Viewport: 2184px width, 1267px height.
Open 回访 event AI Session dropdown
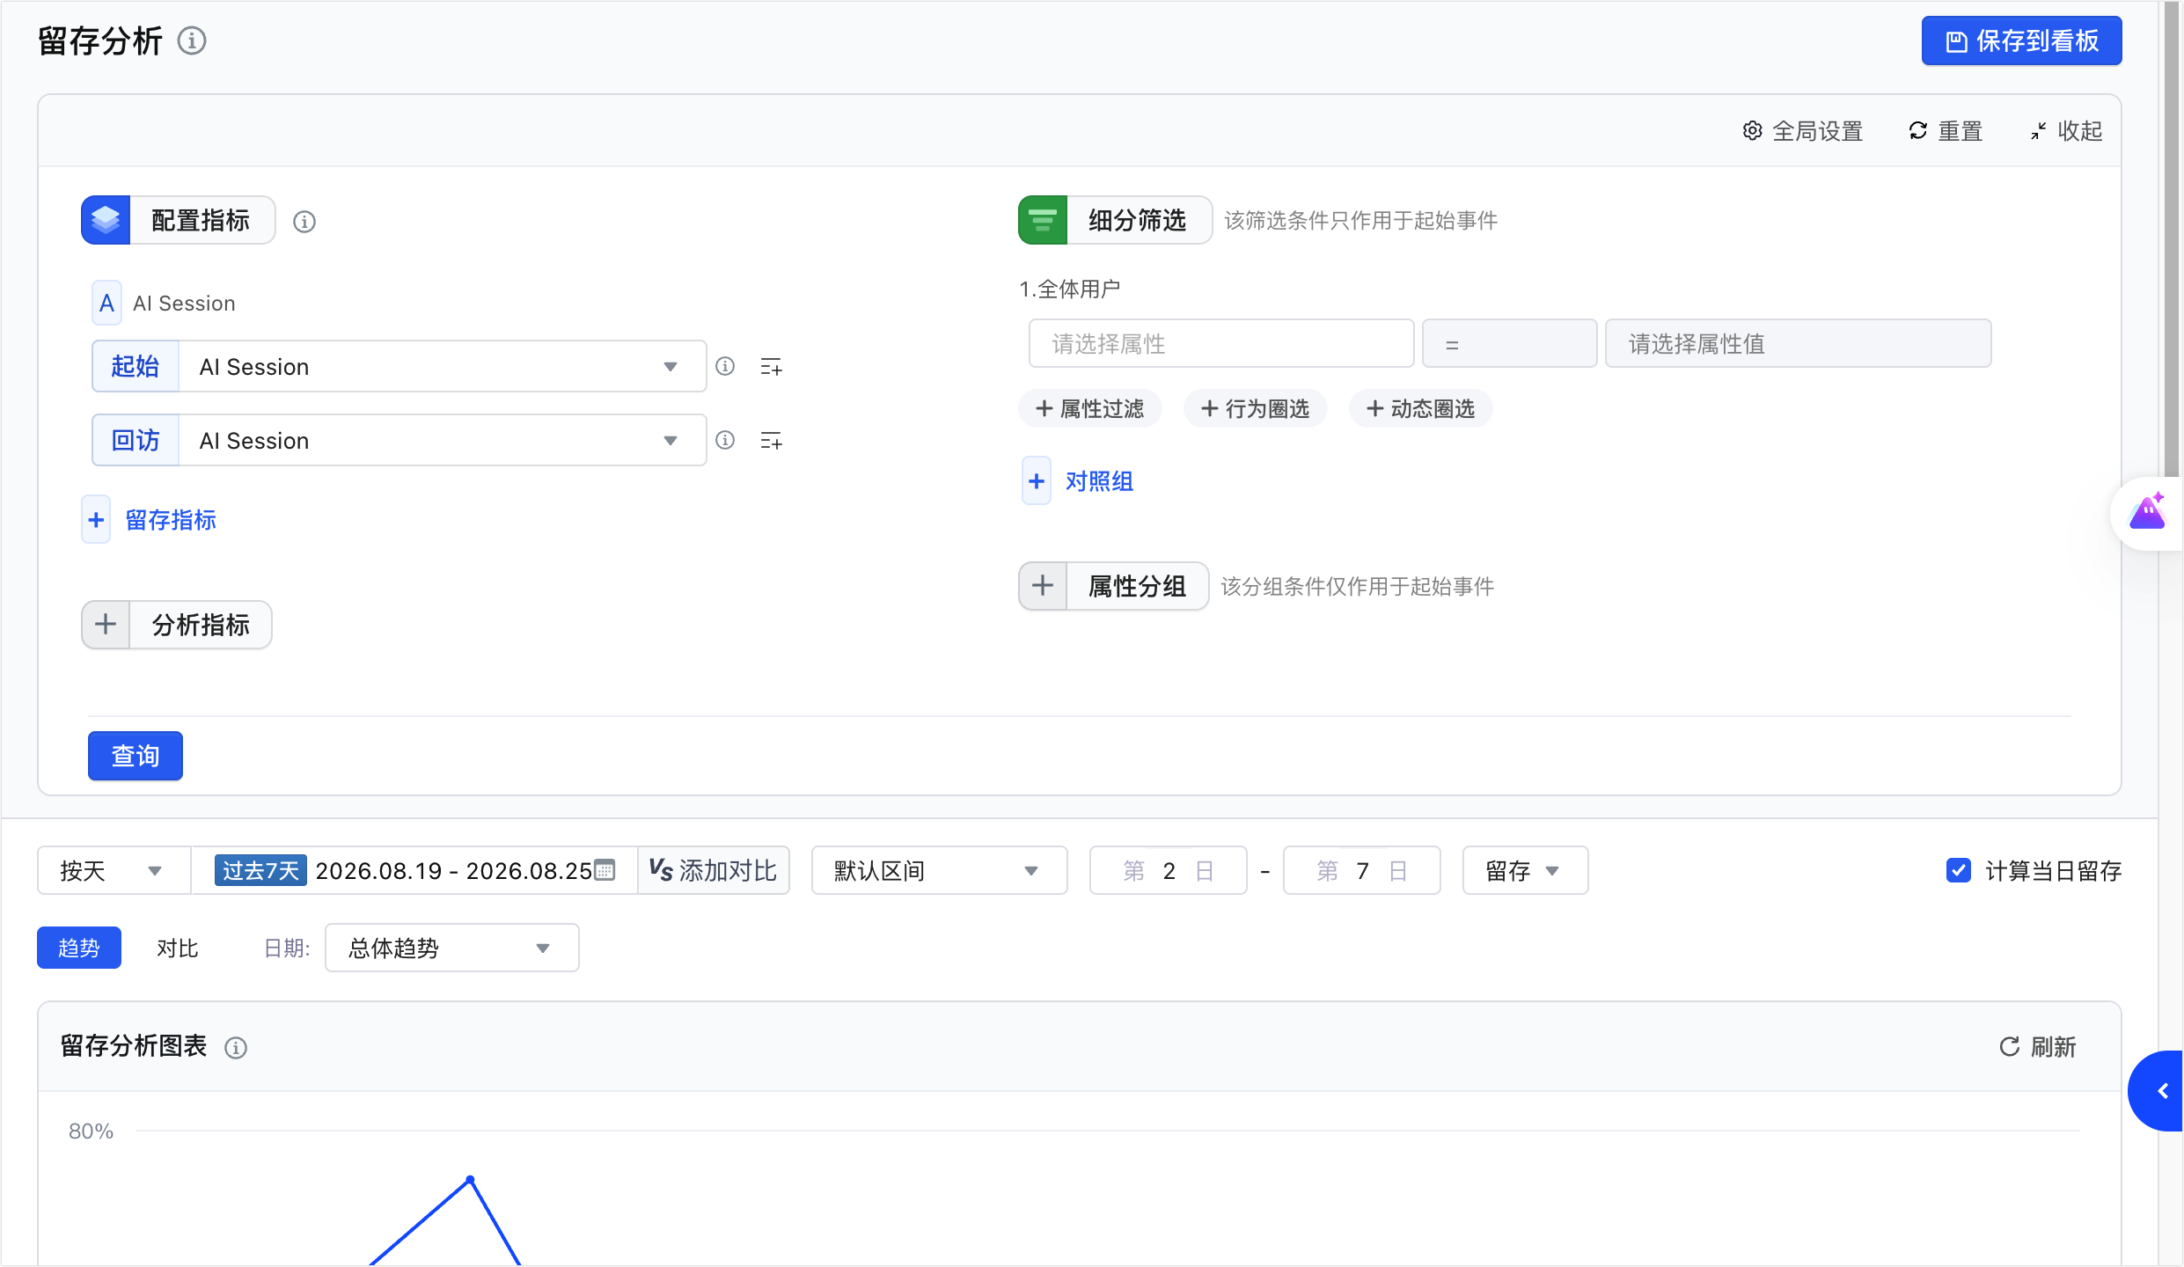pyautogui.click(x=443, y=440)
